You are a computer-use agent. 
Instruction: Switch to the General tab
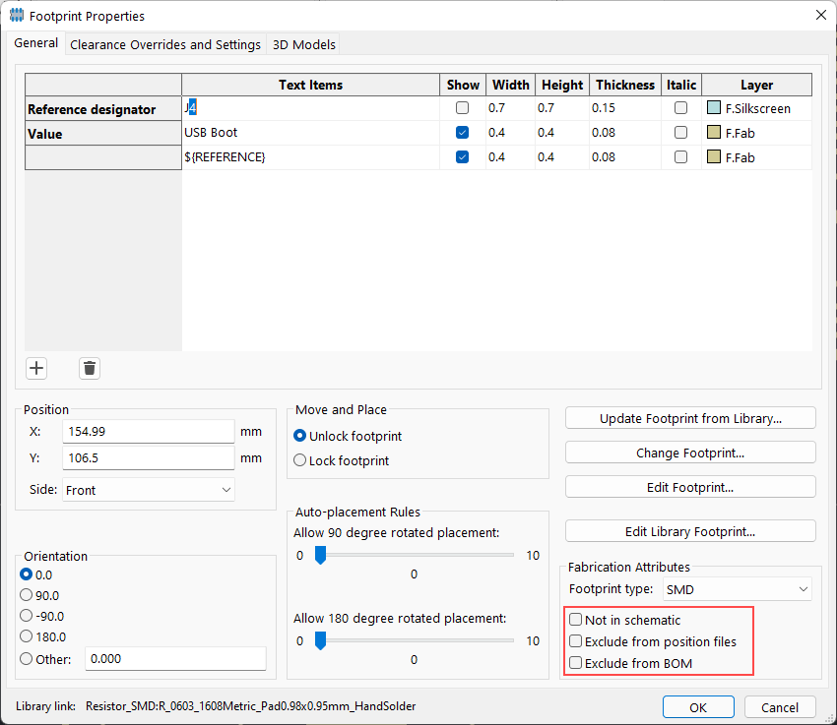pos(35,43)
